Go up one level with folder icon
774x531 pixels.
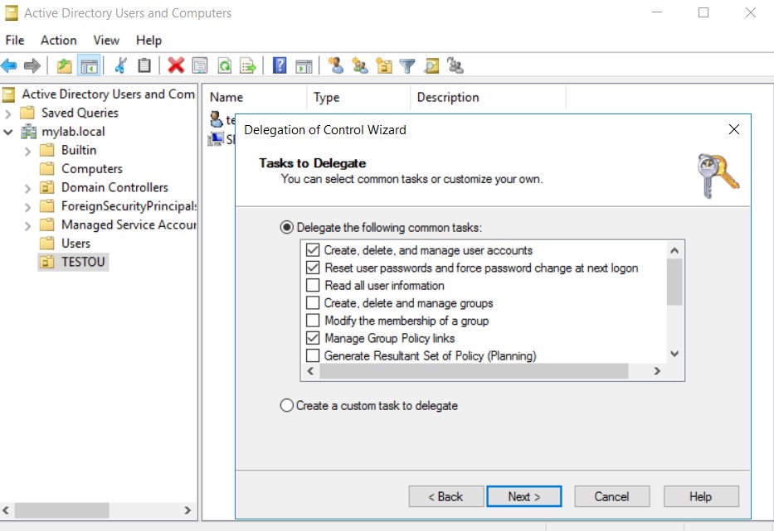pos(64,65)
